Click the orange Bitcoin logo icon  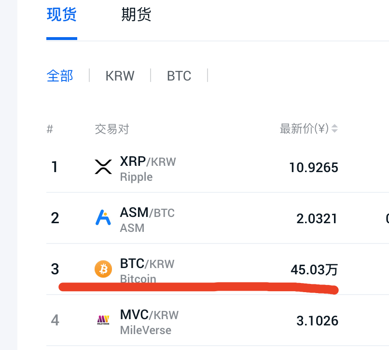tap(103, 269)
